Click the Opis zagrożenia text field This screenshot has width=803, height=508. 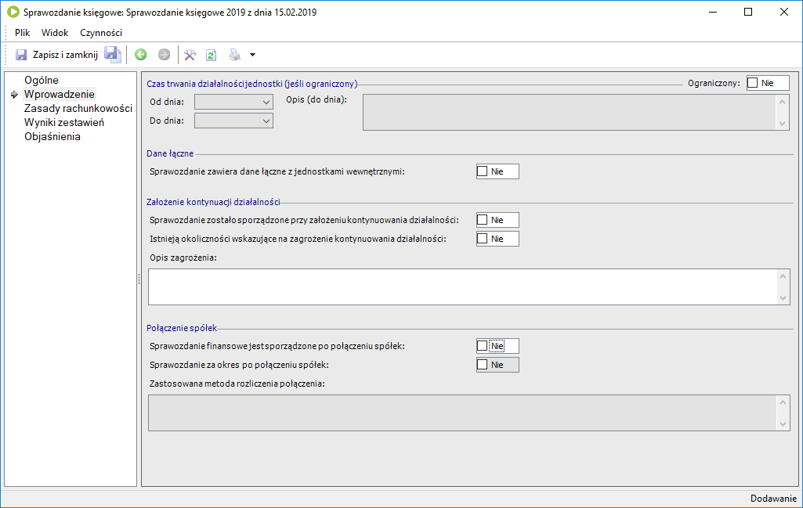(462, 286)
